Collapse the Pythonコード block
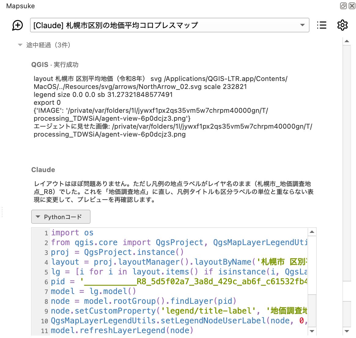 (61, 217)
